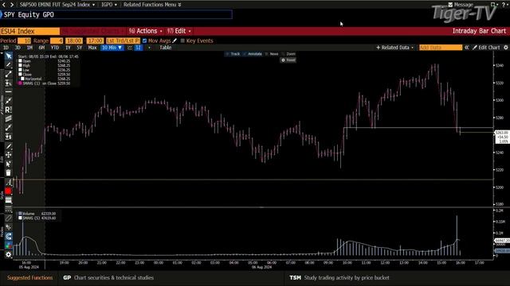Click the SPY Equity GPO command line
510x286 pixels.
(x=116, y=14)
